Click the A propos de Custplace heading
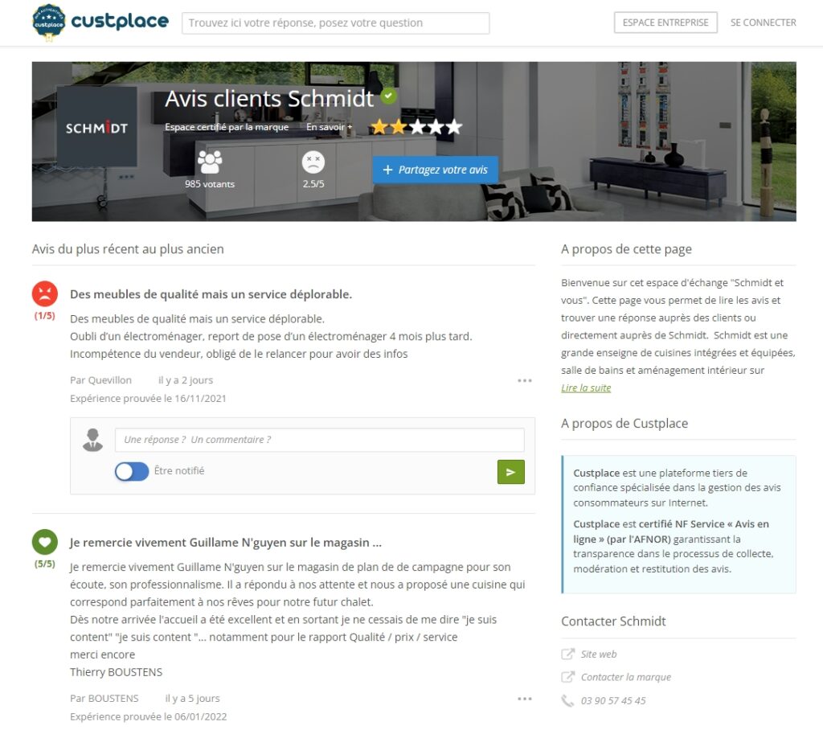Image resolution: width=823 pixels, height=730 pixels. [x=624, y=424]
